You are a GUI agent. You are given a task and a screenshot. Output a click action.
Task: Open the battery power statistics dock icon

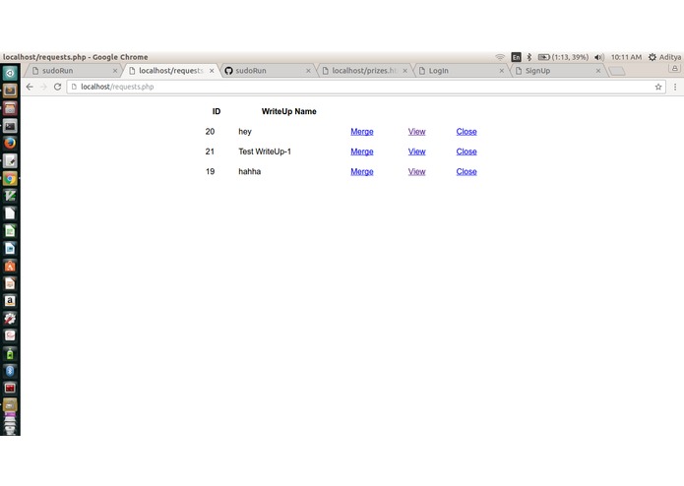click(x=10, y=353)
